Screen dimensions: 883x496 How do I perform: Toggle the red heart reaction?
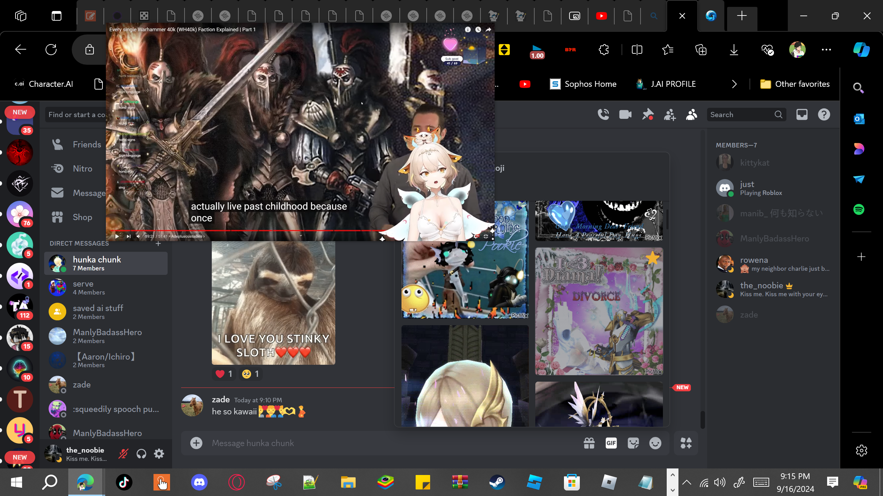224,374
